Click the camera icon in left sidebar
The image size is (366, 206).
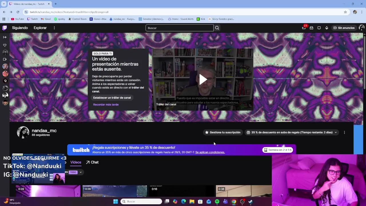[x=5, y=59]
